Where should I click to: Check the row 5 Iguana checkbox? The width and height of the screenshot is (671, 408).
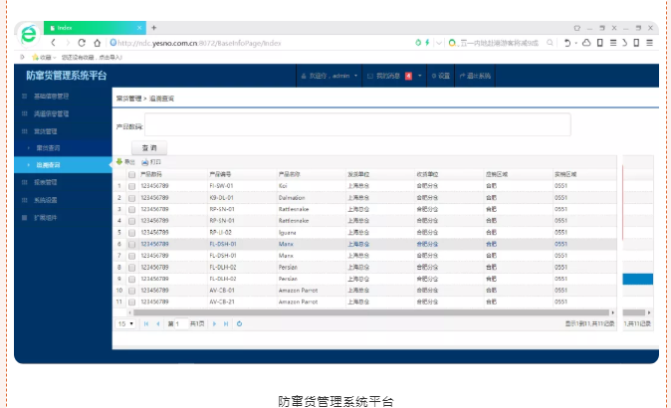click(130, 232)
